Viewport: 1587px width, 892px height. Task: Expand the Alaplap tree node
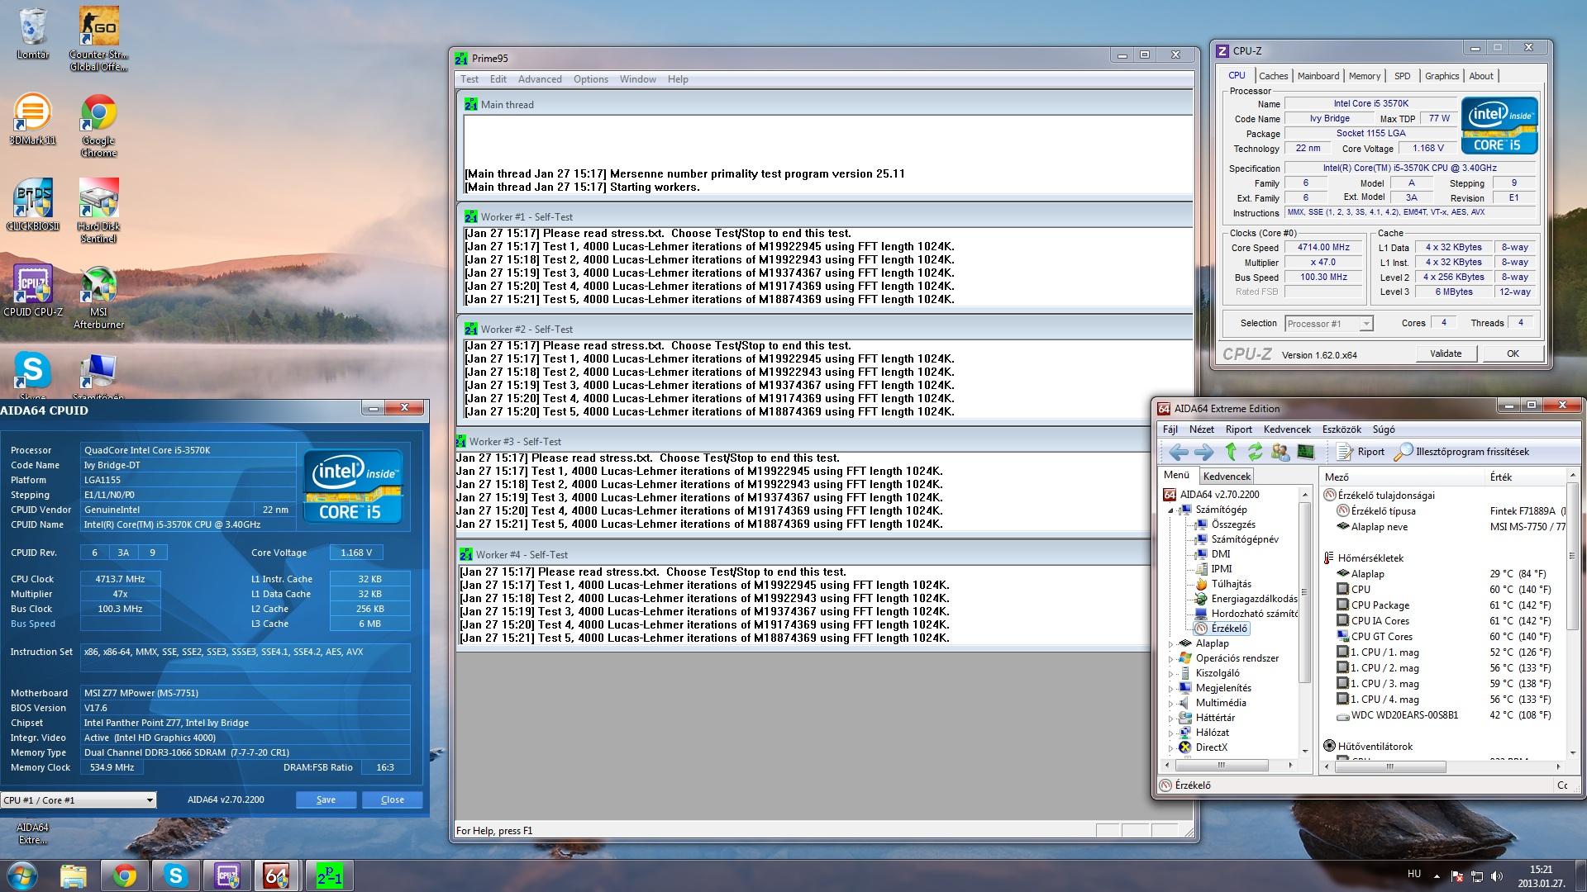click(x=1171, y=643)
